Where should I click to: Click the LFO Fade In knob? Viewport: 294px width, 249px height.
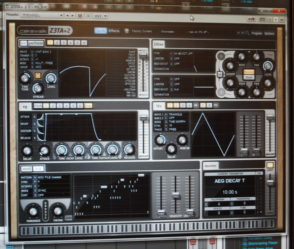[182, 140]
